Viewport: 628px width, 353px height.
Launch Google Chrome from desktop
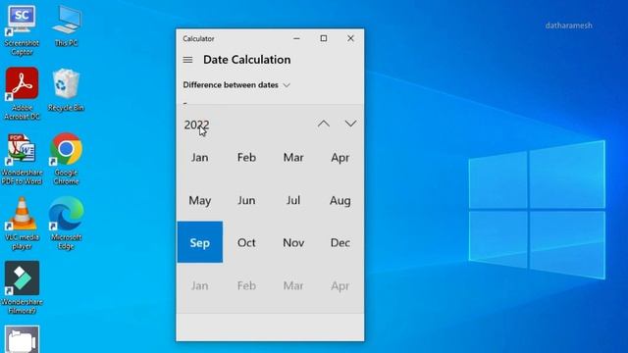click(66, 159)
